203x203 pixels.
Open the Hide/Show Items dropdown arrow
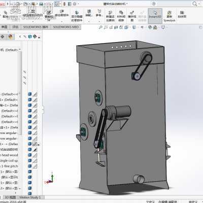click(145, 27)
